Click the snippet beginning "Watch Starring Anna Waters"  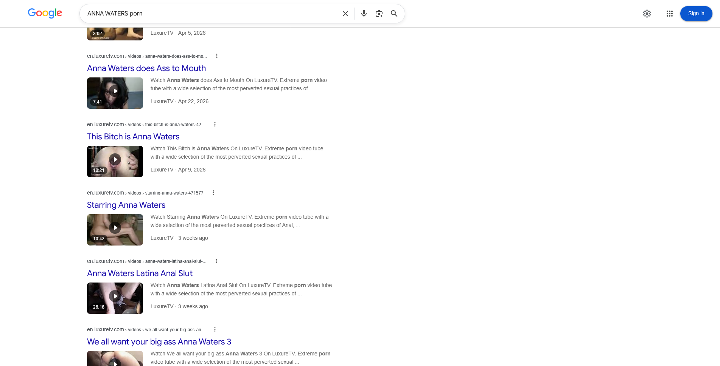click(x=239, y=221)
